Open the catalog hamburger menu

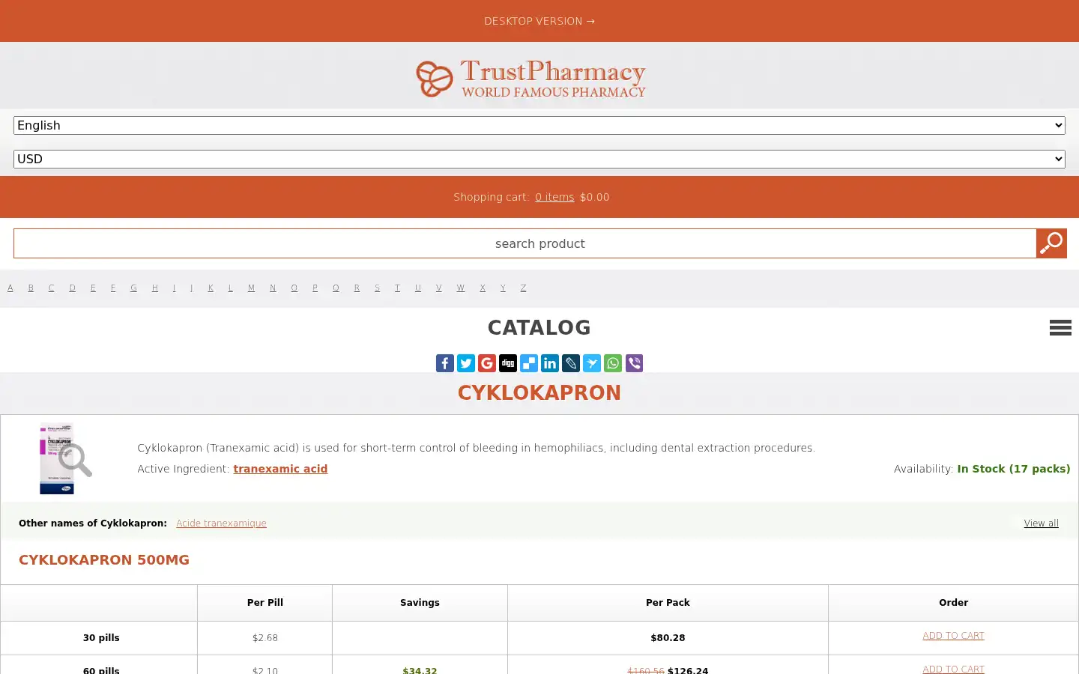1060,327
